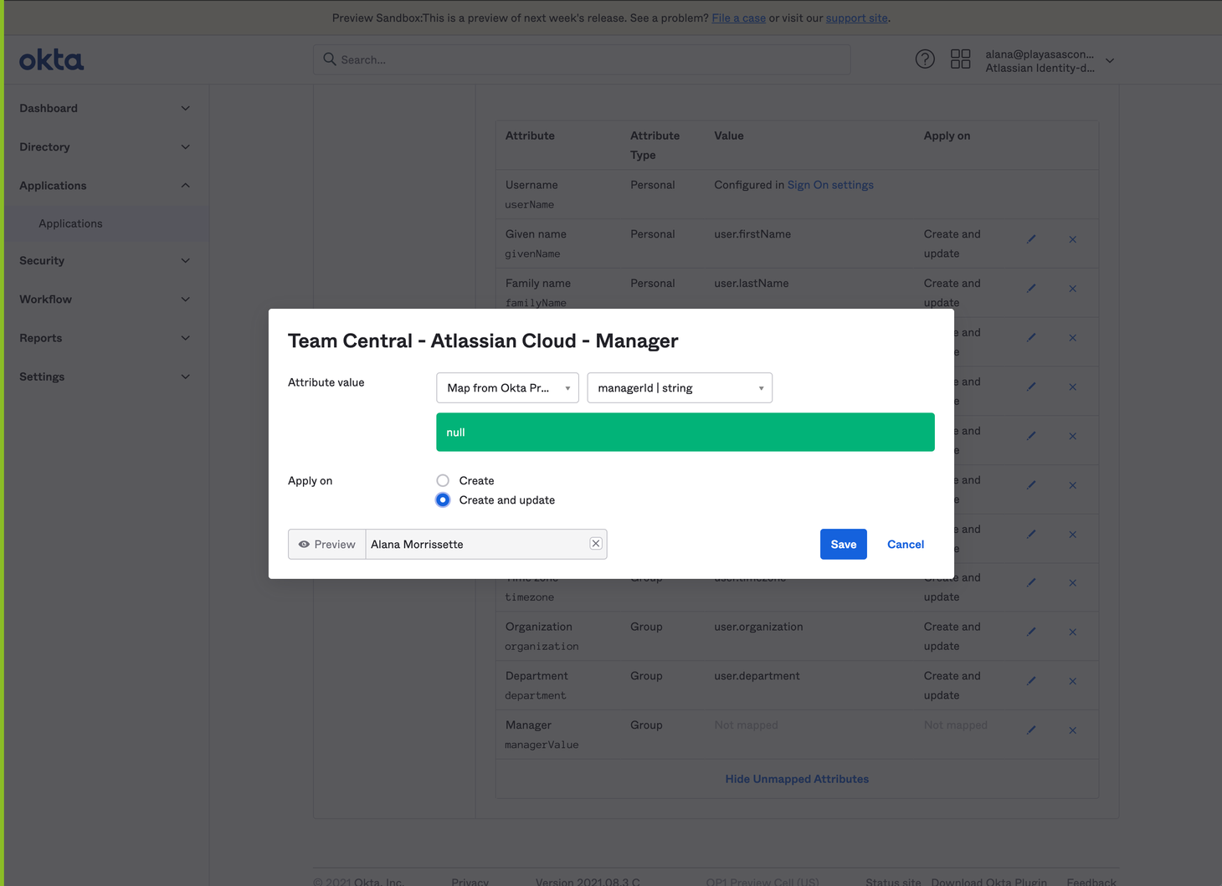Click the managerValue attribute name
This screenshot has height=886, width=1222.
click(x=542, y=745)
